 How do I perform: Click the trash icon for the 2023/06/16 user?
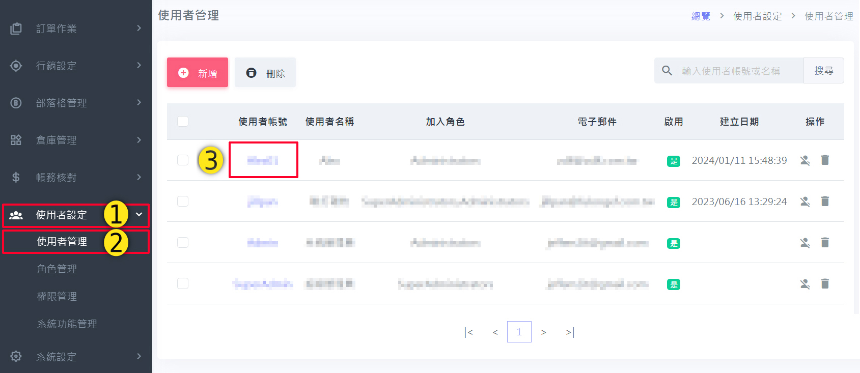click(x=825, y=202)
